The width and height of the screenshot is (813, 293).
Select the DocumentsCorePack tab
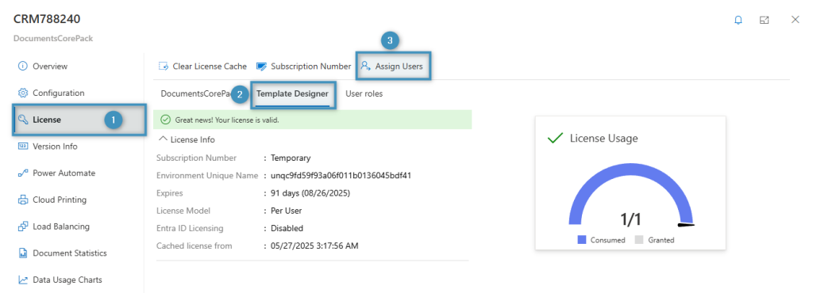(195, 94)
